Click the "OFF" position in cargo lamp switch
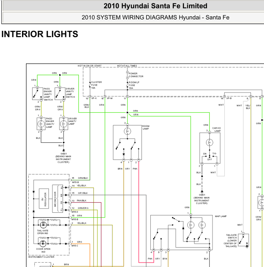The image size is (264, 267). pos(209,159)
